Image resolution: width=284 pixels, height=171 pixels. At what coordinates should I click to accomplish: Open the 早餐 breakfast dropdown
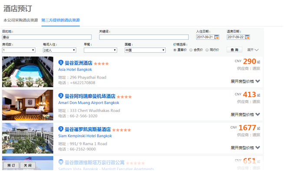(x=100, y=50)
